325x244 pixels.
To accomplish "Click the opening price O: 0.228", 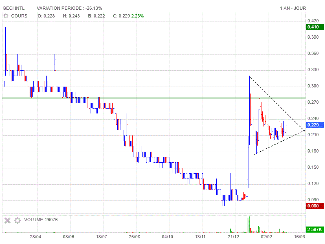I will tap(46, 16).
